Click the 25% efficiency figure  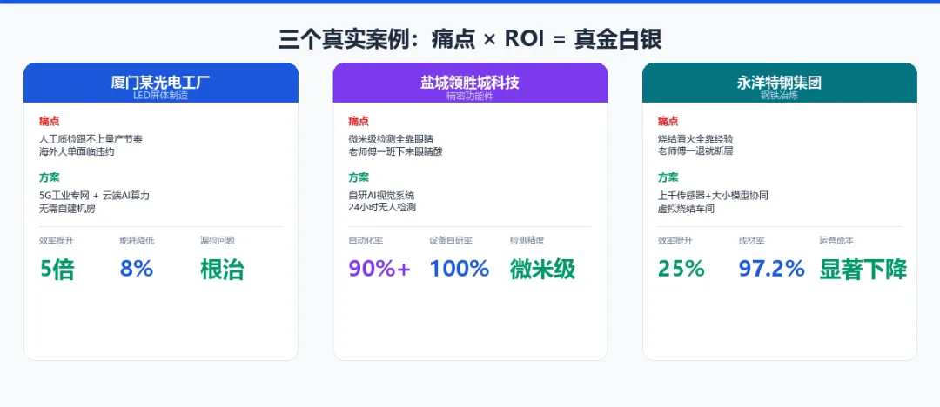click(x=681, y=269)
